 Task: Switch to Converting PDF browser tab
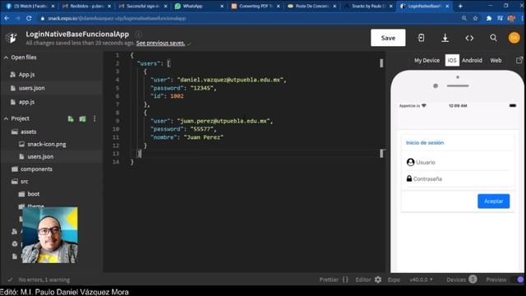256,6
